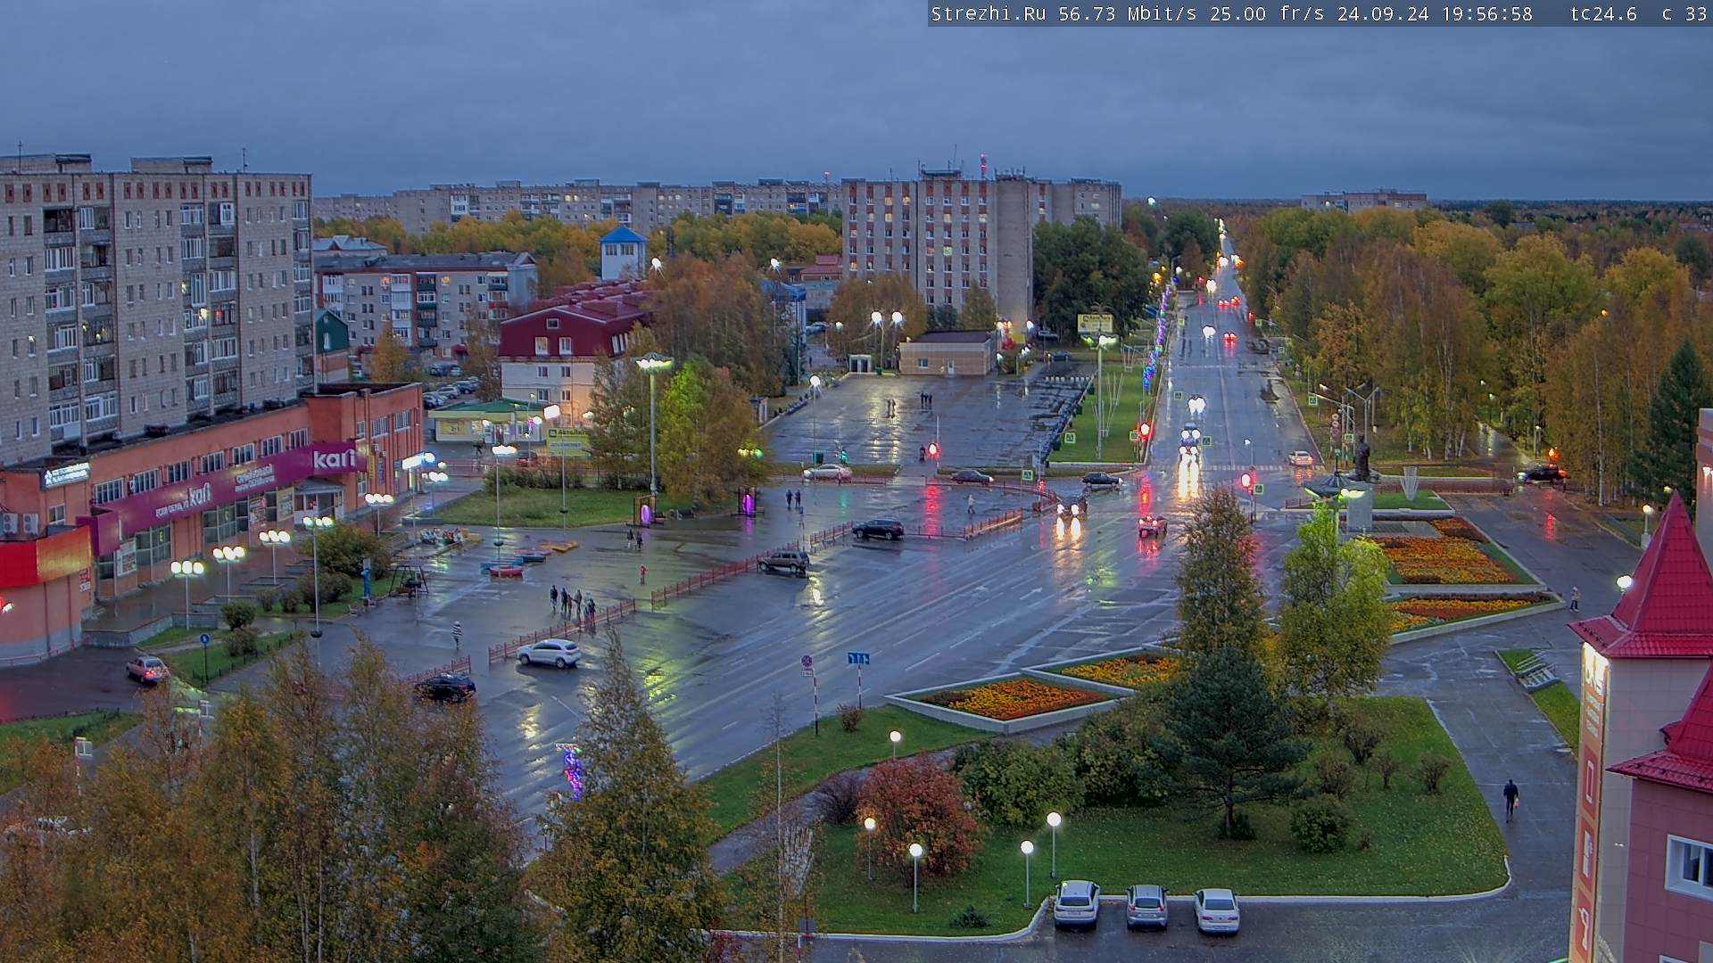Image resolution: width=1713 pixels, height=963 pixels.
Task: Select the tc24.6 temperature readout
Action: pos(1603,14)
